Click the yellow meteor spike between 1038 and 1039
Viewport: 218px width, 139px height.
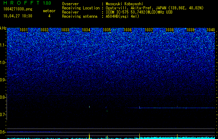(x=177, y=136)
